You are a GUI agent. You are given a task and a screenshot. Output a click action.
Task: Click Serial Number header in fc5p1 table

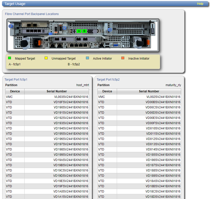click(x=57, y=91)
